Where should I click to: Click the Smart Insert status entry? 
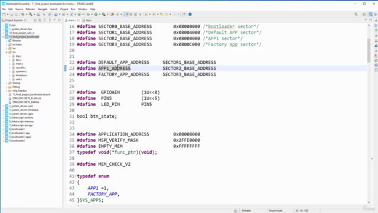coord(276,211)
